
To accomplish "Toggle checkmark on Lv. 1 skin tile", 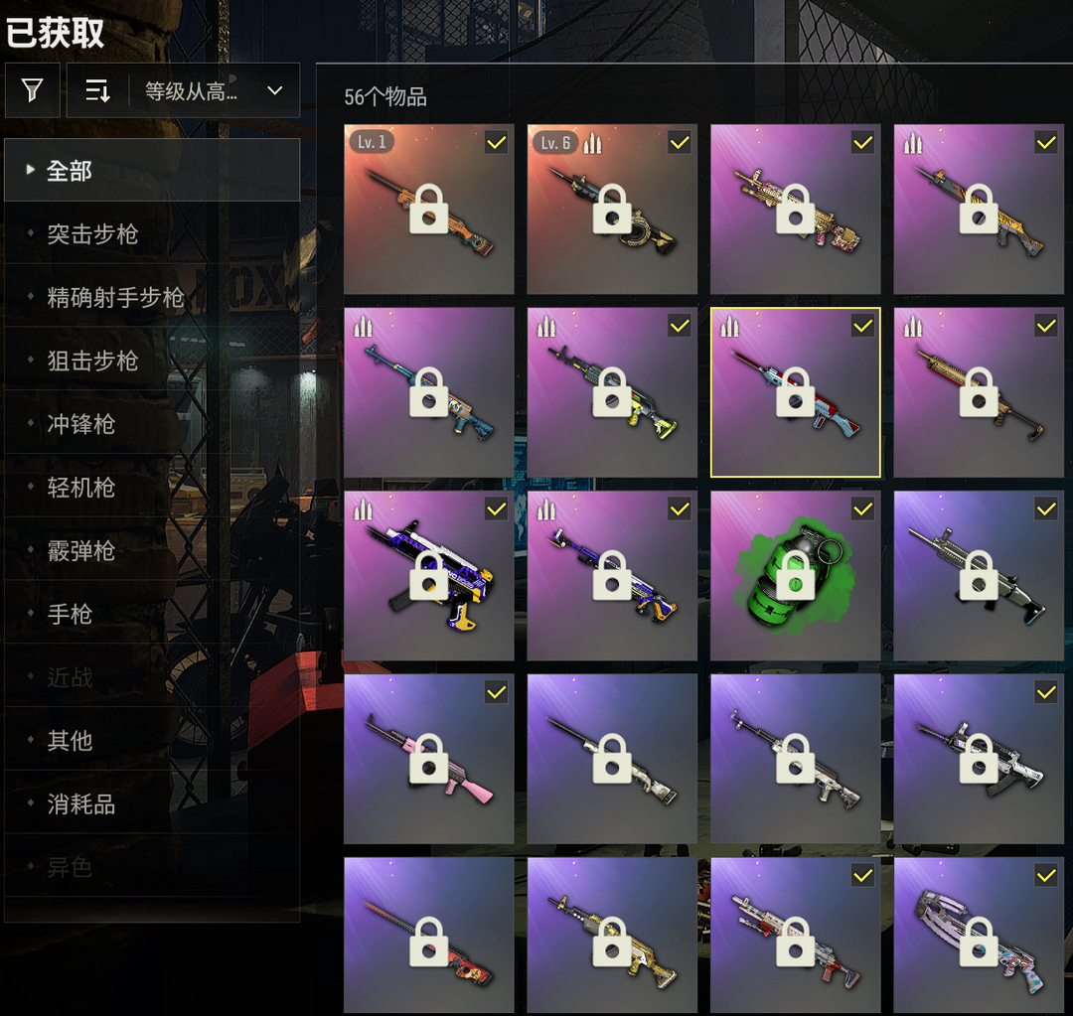I will 496,142.
